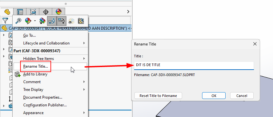Viewport: 273px width, 117px height.
Task: Click the Origin arrow icon in the tree
Action: [x=11, y=99]
